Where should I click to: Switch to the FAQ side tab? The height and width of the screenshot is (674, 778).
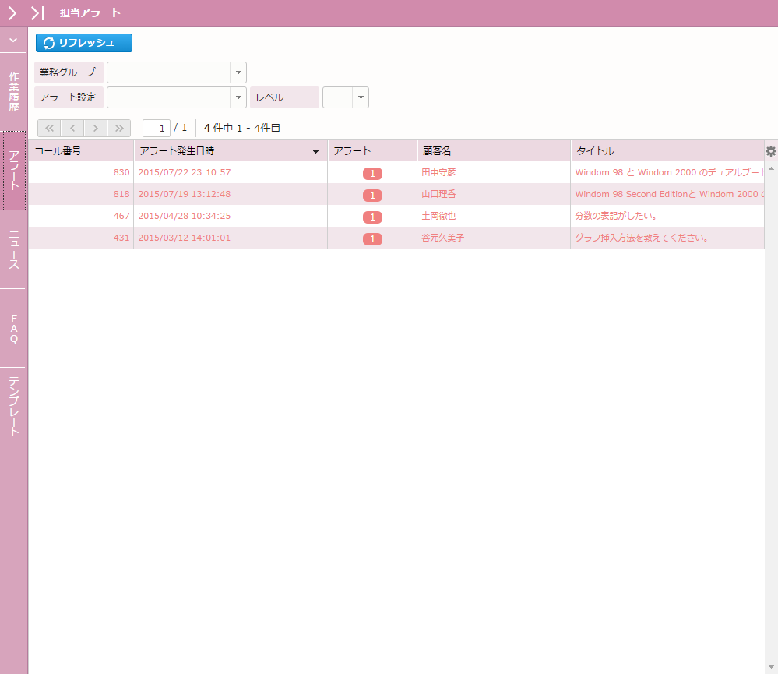(14, 328)
